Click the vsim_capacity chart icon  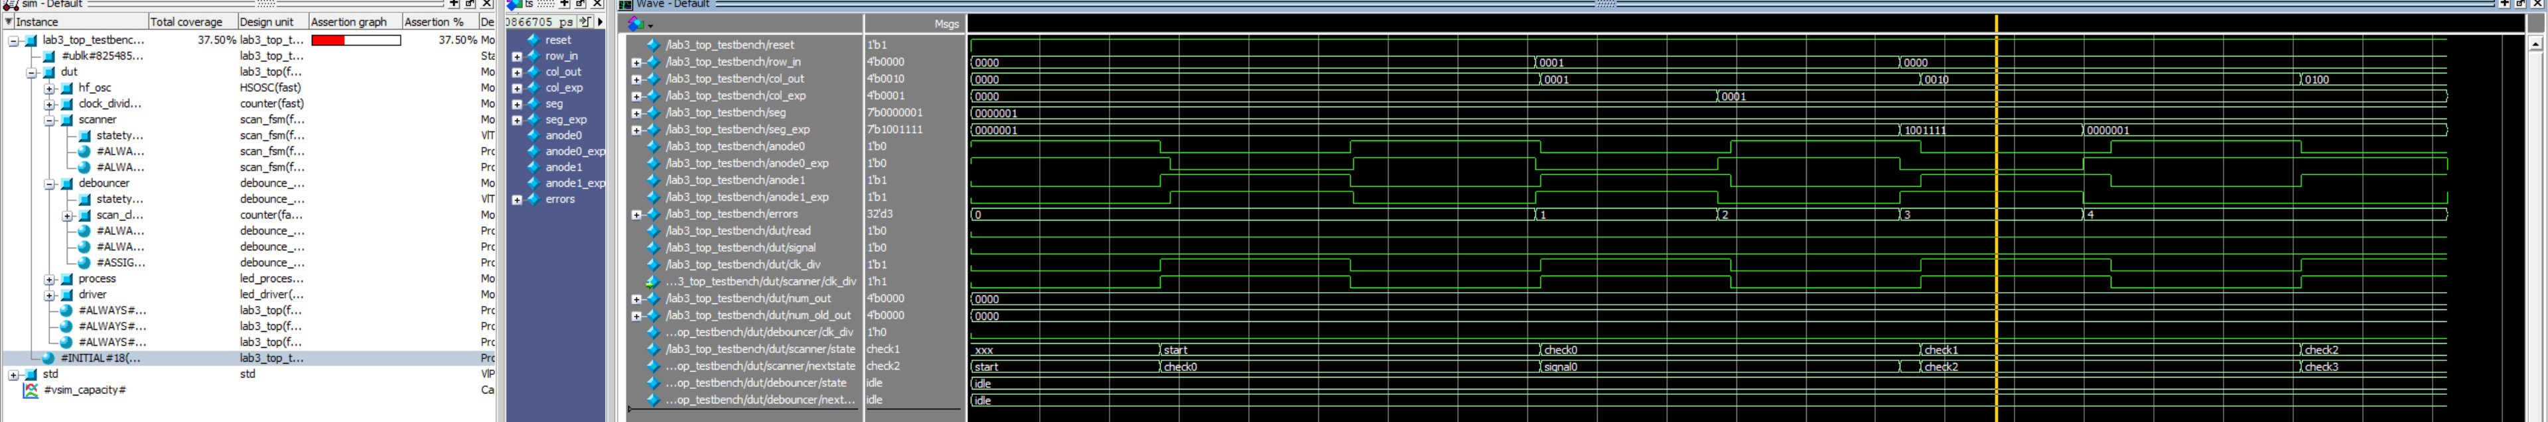pyautogui.click(x=31, y=390)
